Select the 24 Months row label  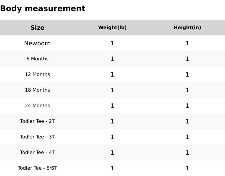[x=37, y=106]
